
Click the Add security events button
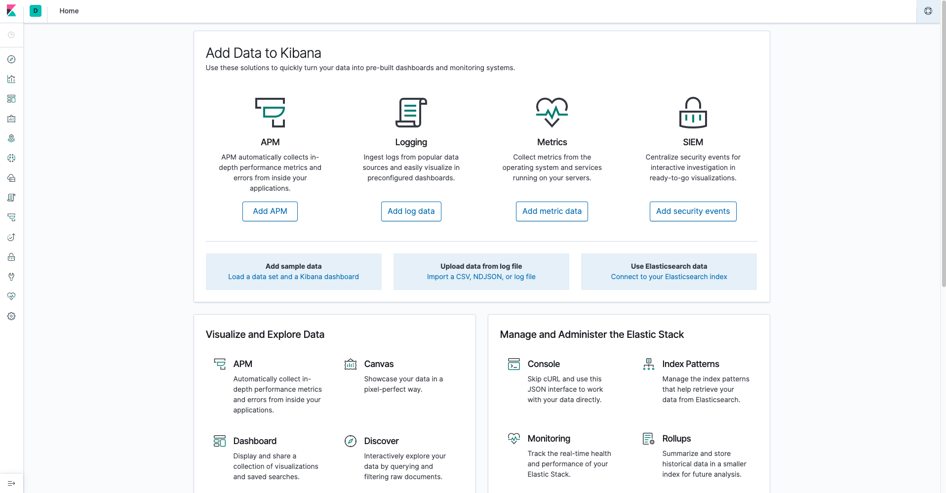693,211
